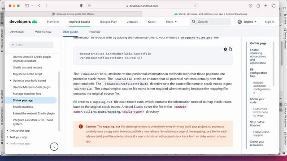
Task: Go back with the browser back arrow
Action: click(x=39, y=6)
